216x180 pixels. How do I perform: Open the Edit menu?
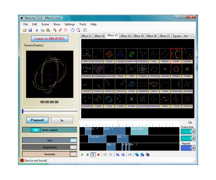[x=35, y=24]
